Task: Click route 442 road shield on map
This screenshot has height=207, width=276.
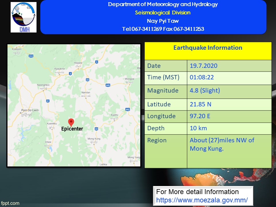Action: (x=128, y=109)
